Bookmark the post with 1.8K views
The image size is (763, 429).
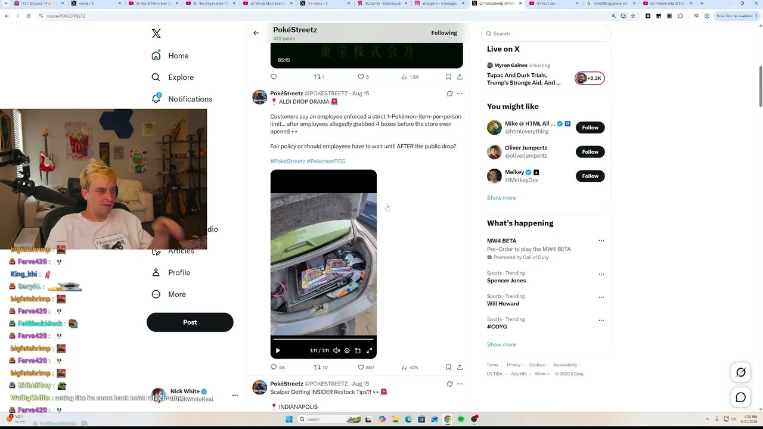(448, 77)
